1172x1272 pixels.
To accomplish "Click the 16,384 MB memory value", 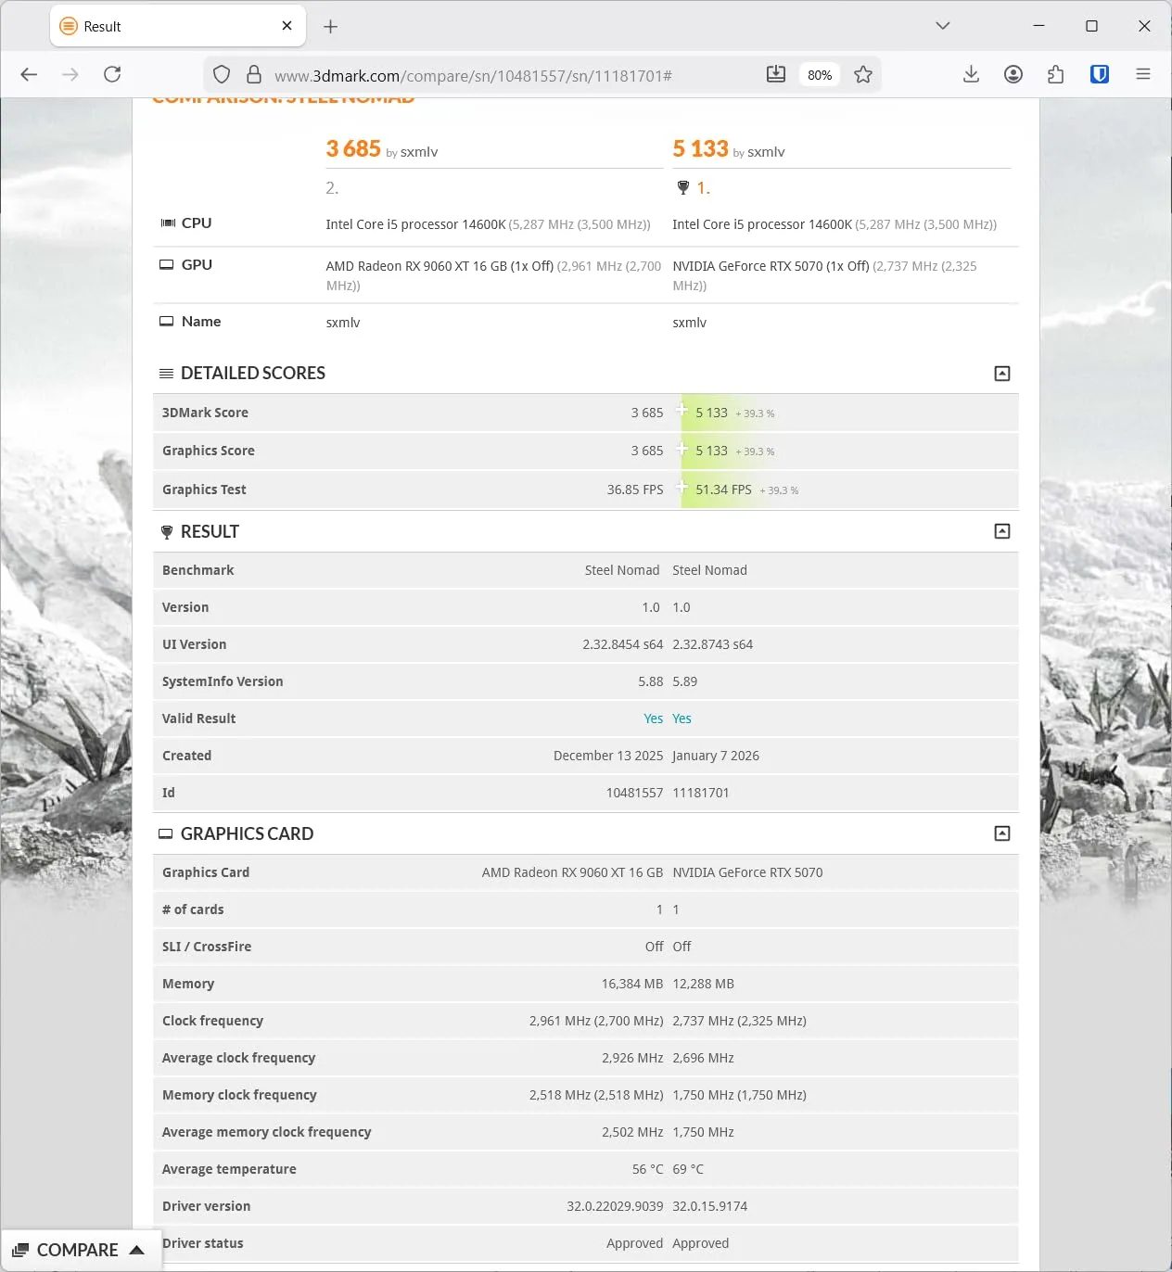I will click(632, 984).
